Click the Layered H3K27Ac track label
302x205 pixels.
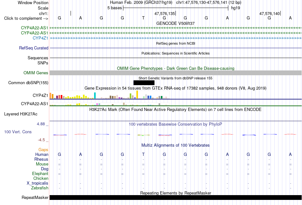21,114
